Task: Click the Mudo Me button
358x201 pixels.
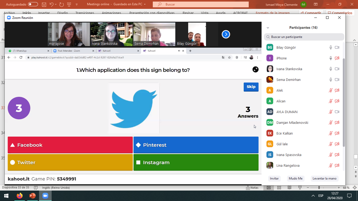Action: click(296, 178)
